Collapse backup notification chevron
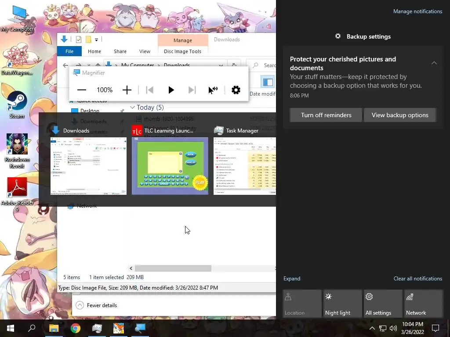The height and width of the screenshot is (337, 450). [434, 63]
